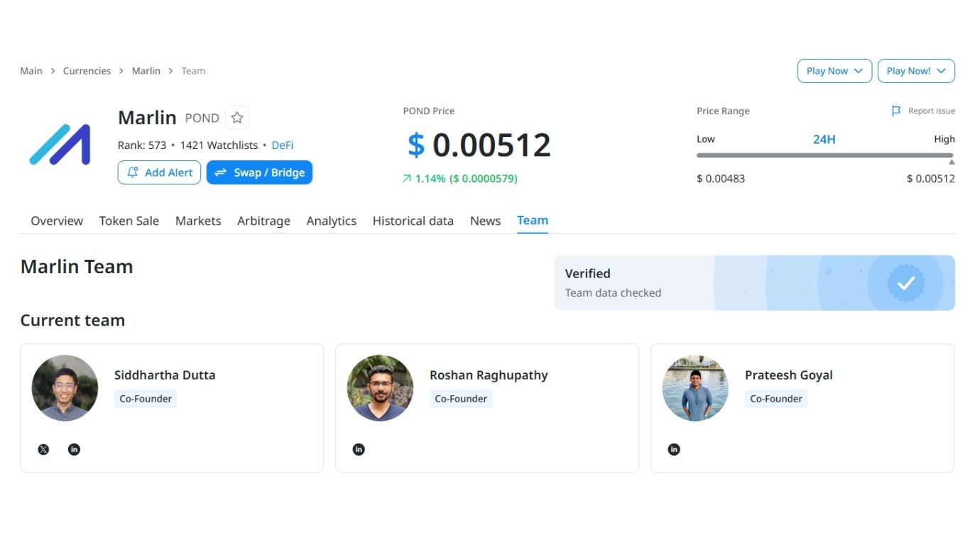Open Roshan Raghupathy's LinkedIn icon

coord(359,449)
